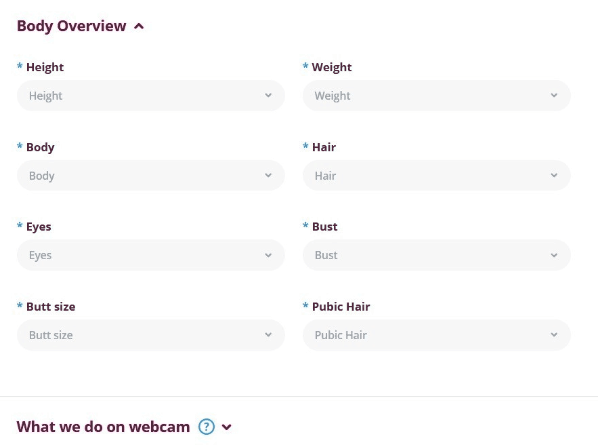Click the Height dropdown arrow icon
The height and width of the screenshot is (447, 598).
click(268, 96)
